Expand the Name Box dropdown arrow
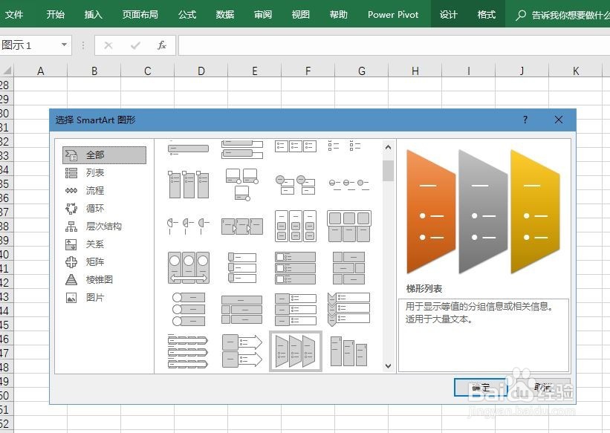610x433 pixels. tap(64, 45)
